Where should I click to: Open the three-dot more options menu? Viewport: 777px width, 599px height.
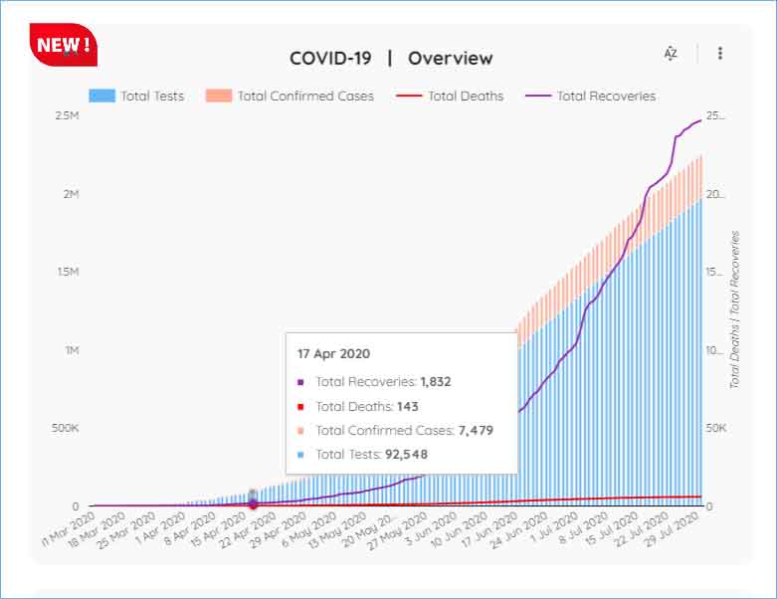tap(720, 54)
